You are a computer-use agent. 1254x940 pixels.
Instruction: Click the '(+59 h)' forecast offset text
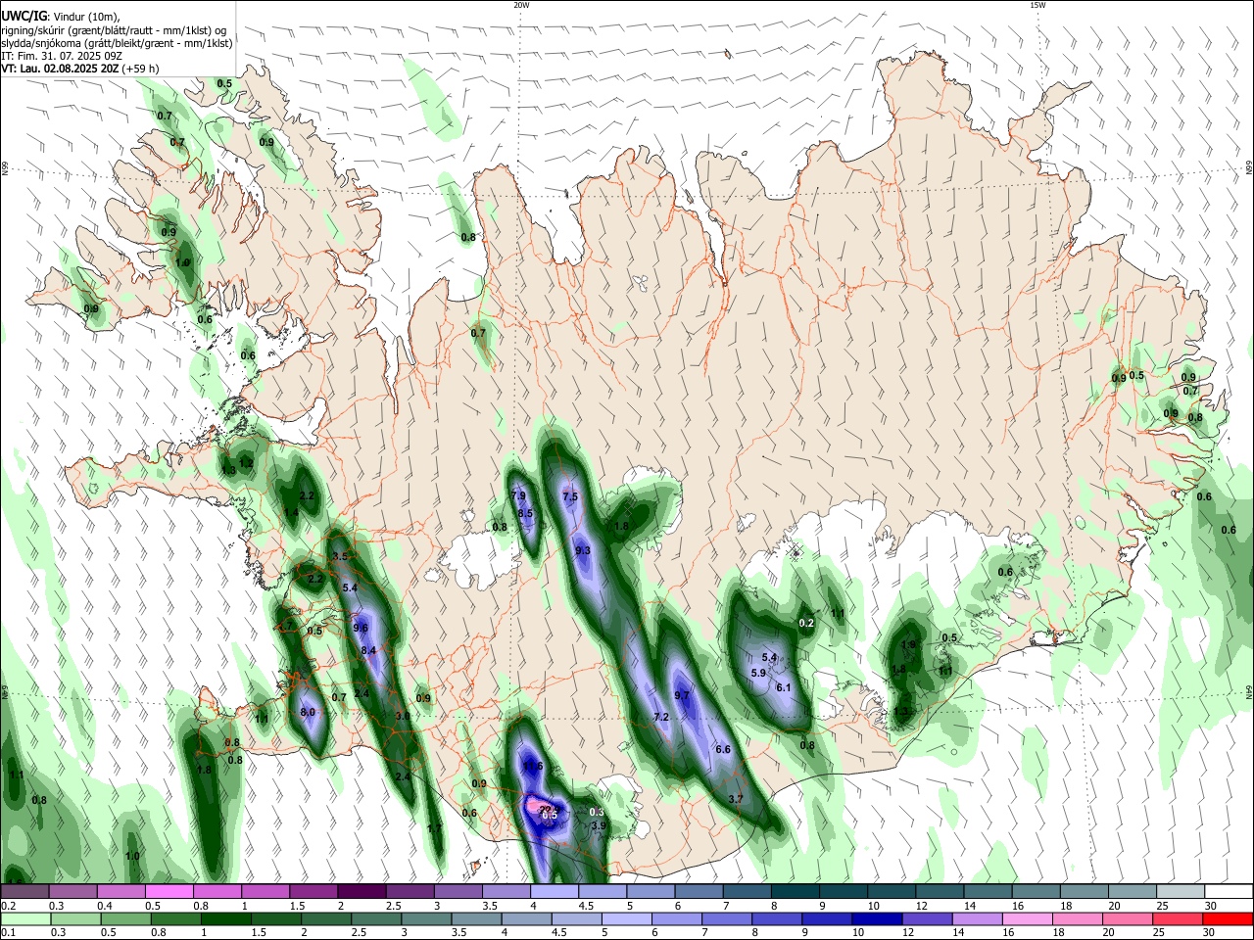[x=141, y=69]
